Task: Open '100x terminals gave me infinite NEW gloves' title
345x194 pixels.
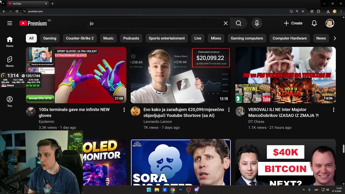Action: point(74,113)
